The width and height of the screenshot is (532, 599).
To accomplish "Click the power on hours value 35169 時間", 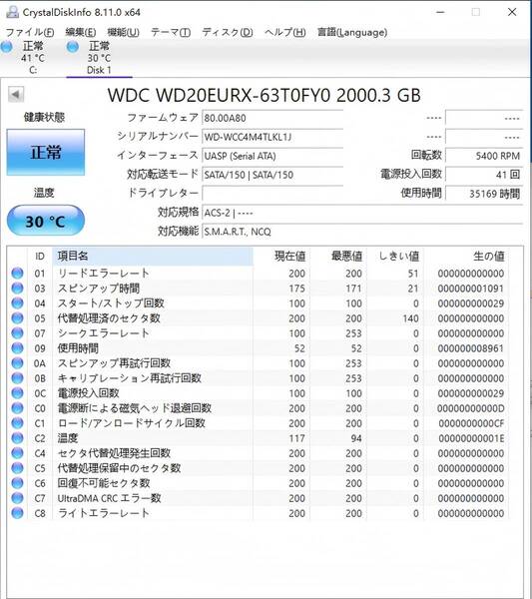I will click(483, 194).
